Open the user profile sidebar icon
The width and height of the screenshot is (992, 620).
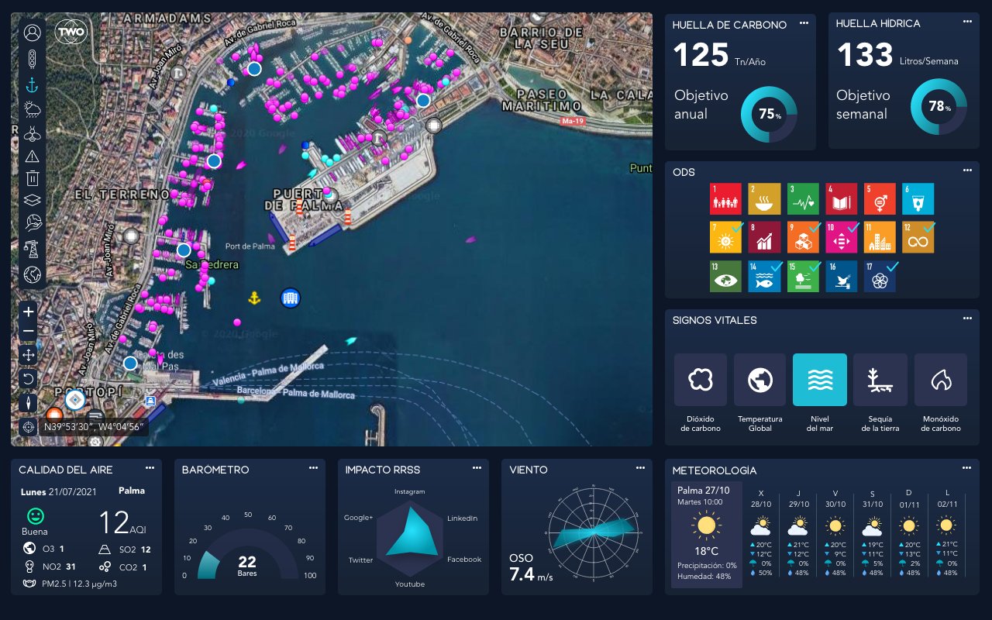click(x=32, y=33)
